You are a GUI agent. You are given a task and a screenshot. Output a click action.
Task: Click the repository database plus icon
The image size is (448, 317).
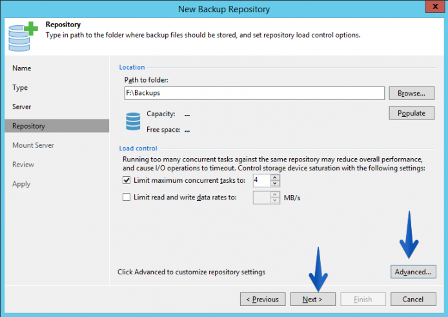[23, 36]
